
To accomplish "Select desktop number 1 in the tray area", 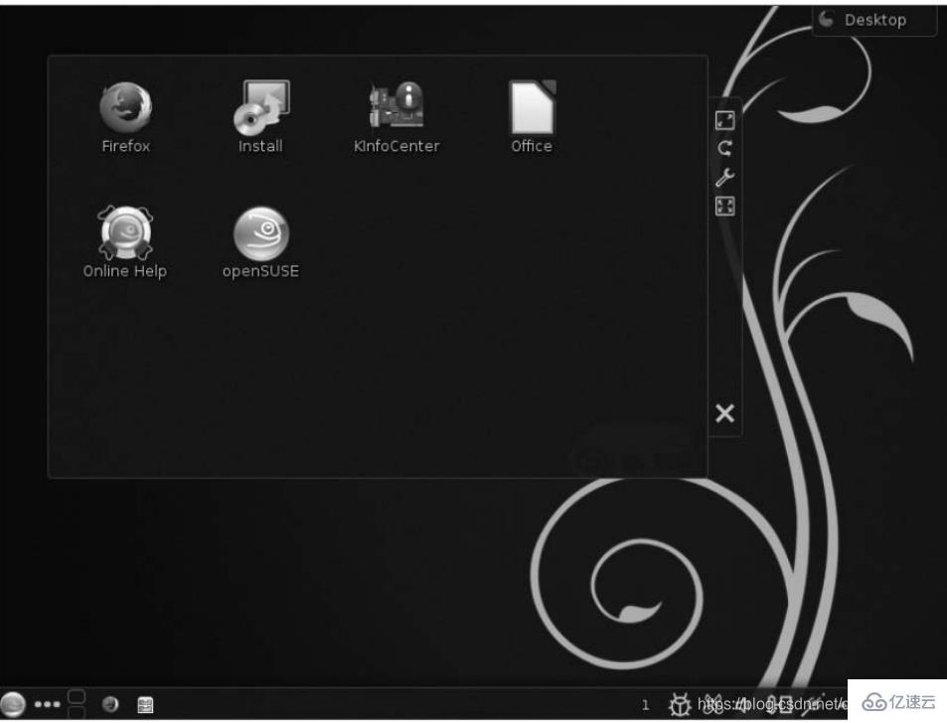I will click(x=645, y=703).
